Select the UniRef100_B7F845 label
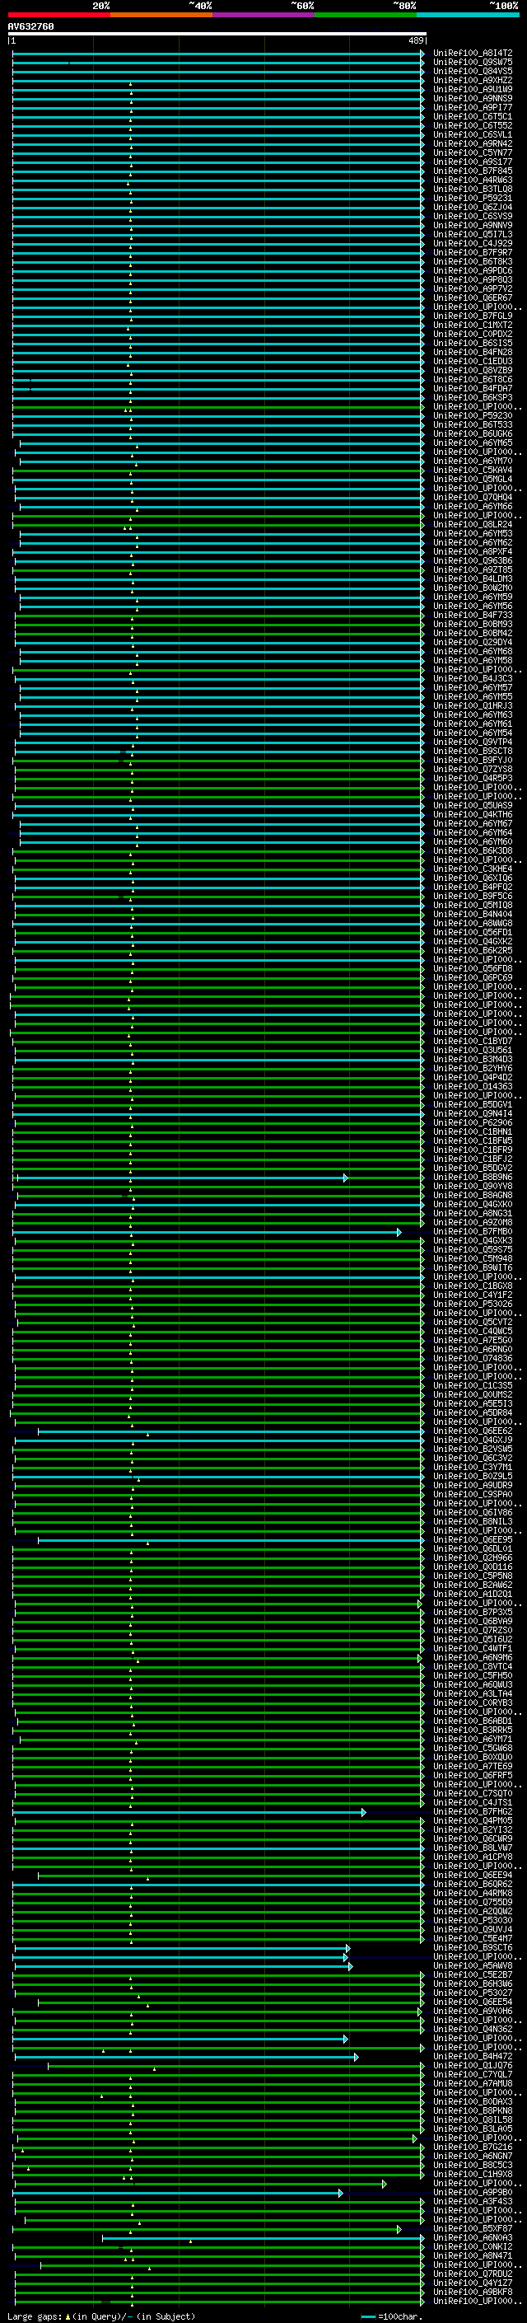The image size is (527, 2323). coord(472,171)
